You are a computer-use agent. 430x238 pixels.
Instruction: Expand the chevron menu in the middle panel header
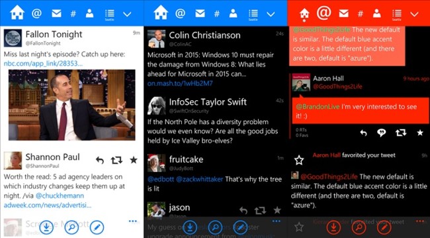(271, 15)
